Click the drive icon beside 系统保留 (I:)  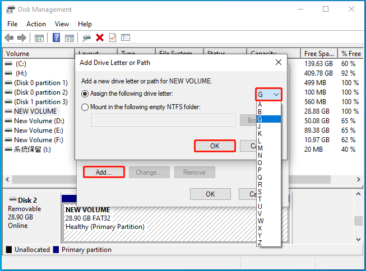coord(8,149)
